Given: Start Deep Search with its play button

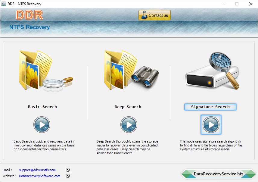Looking at the screenshot, I should (129, 125).
